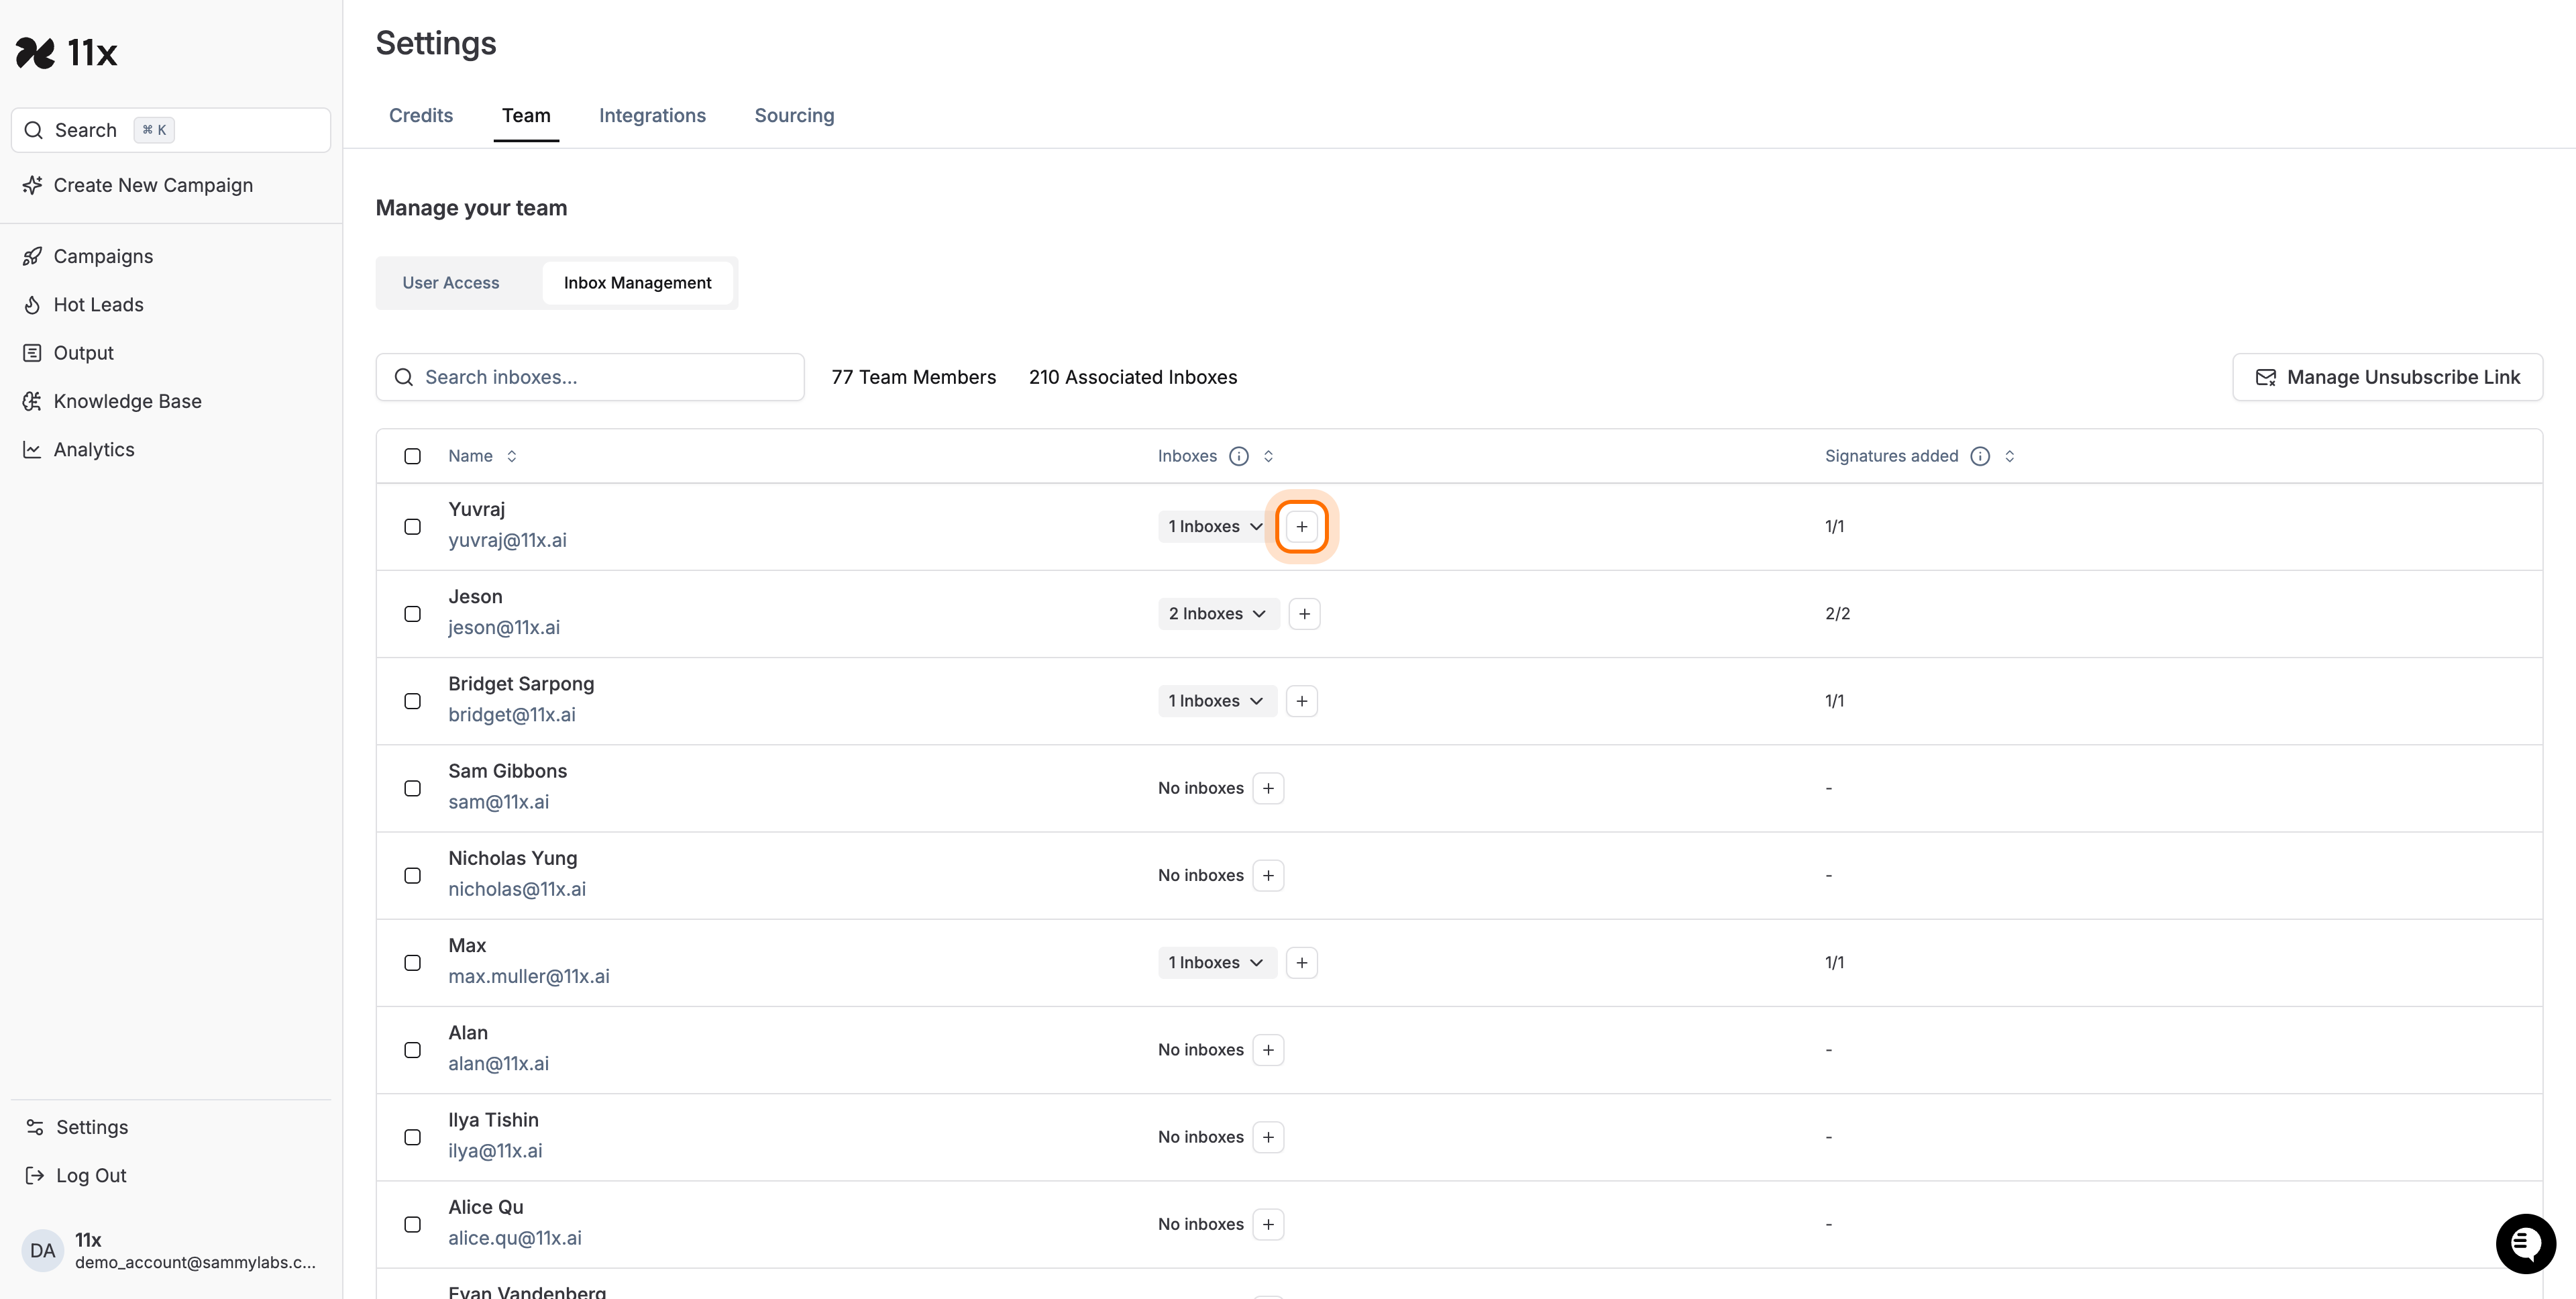2576x1299 pixels.
Task: Expand Jeson's 2 Inboxes dropdown
Action: (1218, 613)
